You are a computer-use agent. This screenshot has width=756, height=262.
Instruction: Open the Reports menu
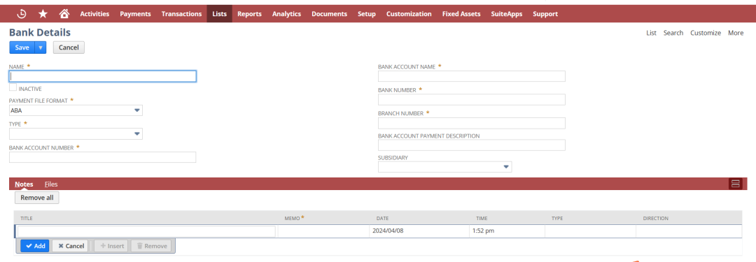(x=249, y=14)
